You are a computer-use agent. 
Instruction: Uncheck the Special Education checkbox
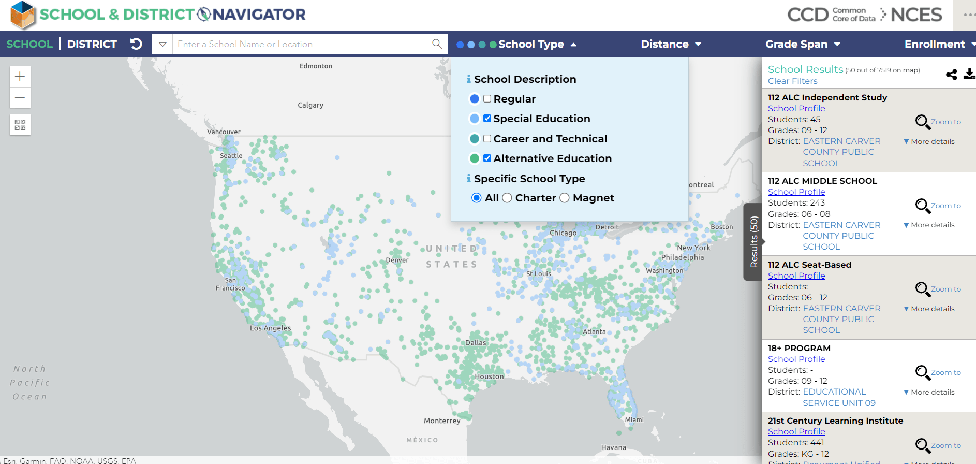click(487, 118)
